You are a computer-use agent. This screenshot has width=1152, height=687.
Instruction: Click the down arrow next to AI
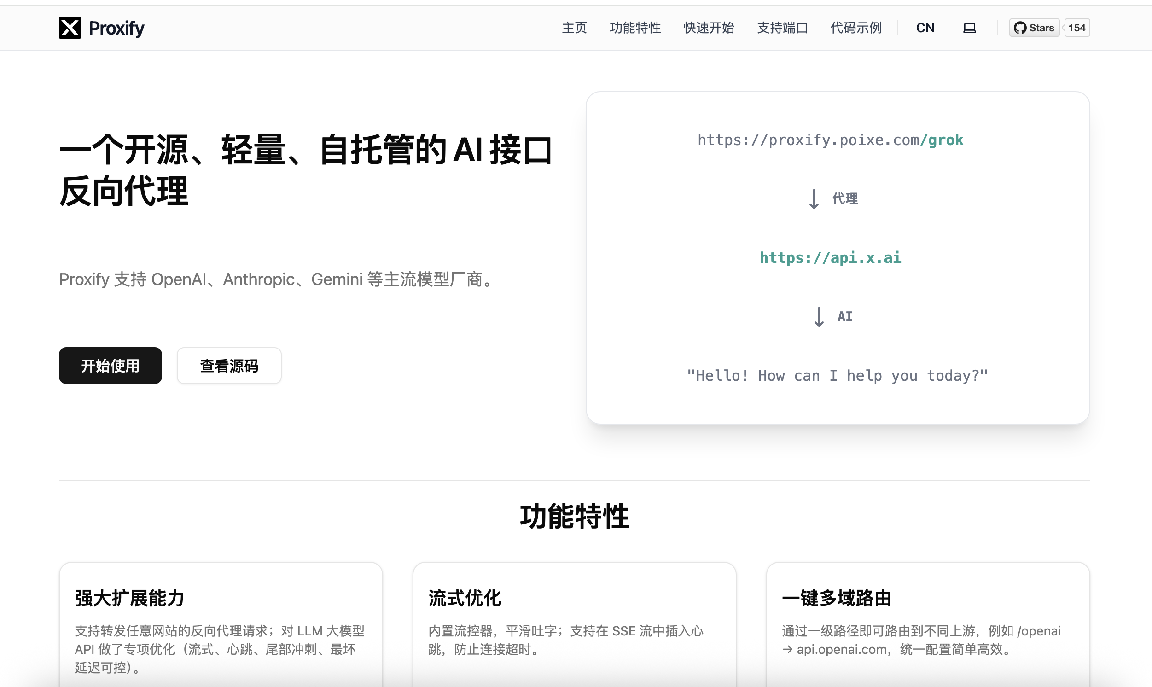819,317
